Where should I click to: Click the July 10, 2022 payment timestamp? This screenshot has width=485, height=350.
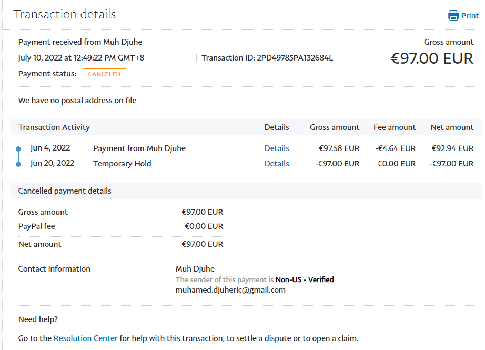(x=81, y=58)
